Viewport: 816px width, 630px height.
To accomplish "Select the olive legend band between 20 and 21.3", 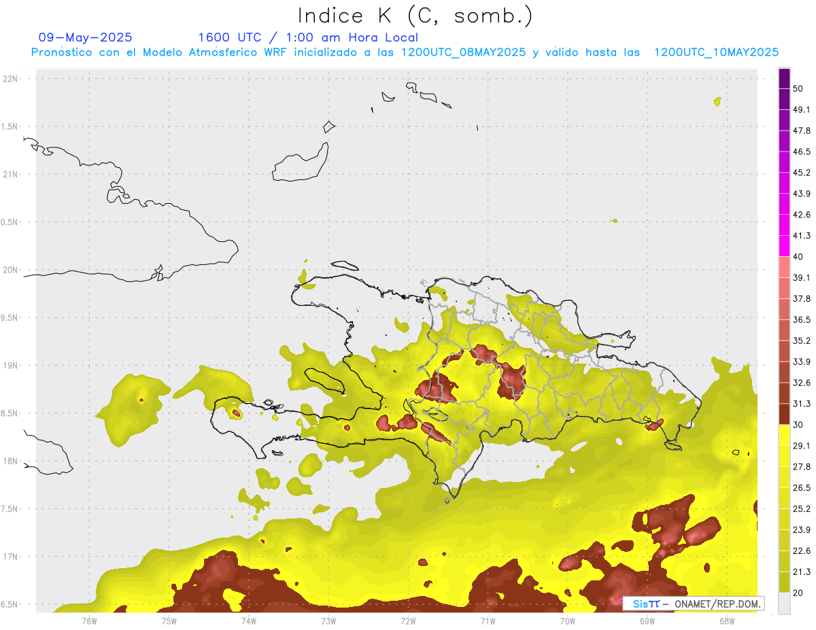I will (x=784, y=582).
